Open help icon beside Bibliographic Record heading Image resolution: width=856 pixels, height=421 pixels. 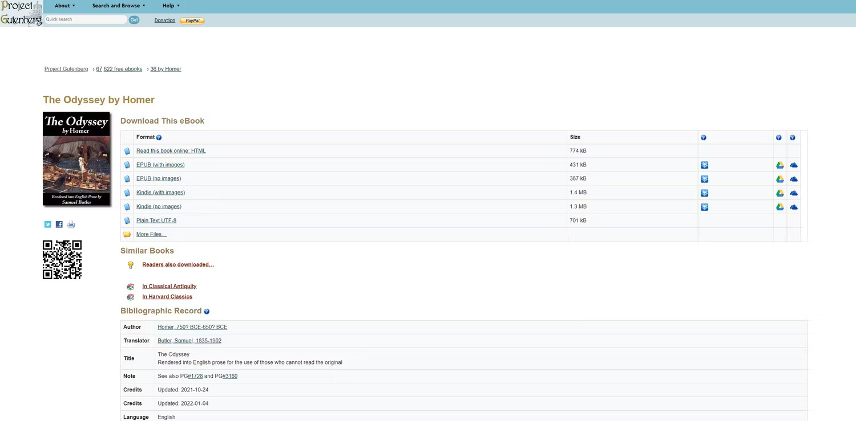(x=207, y=312)
